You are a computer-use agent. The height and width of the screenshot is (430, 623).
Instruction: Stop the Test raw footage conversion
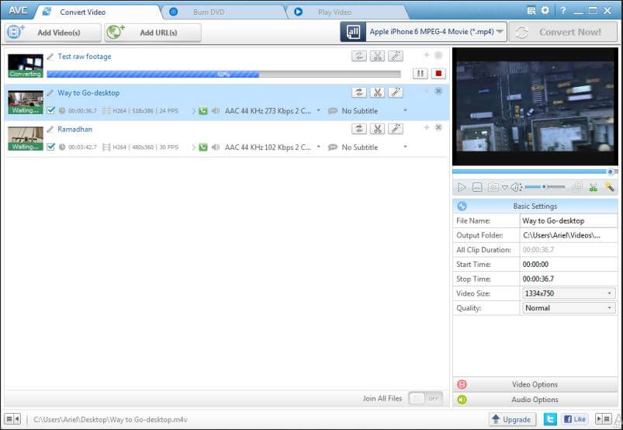pos(438,74)
